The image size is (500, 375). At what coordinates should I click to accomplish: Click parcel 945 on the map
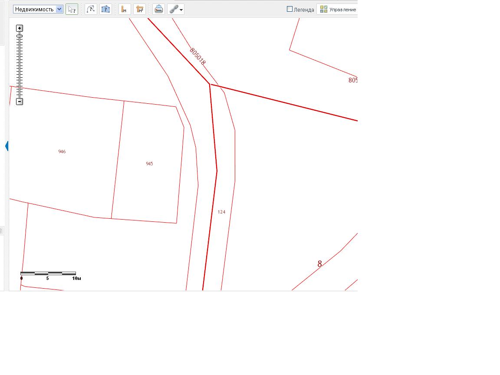pos(149,164)
